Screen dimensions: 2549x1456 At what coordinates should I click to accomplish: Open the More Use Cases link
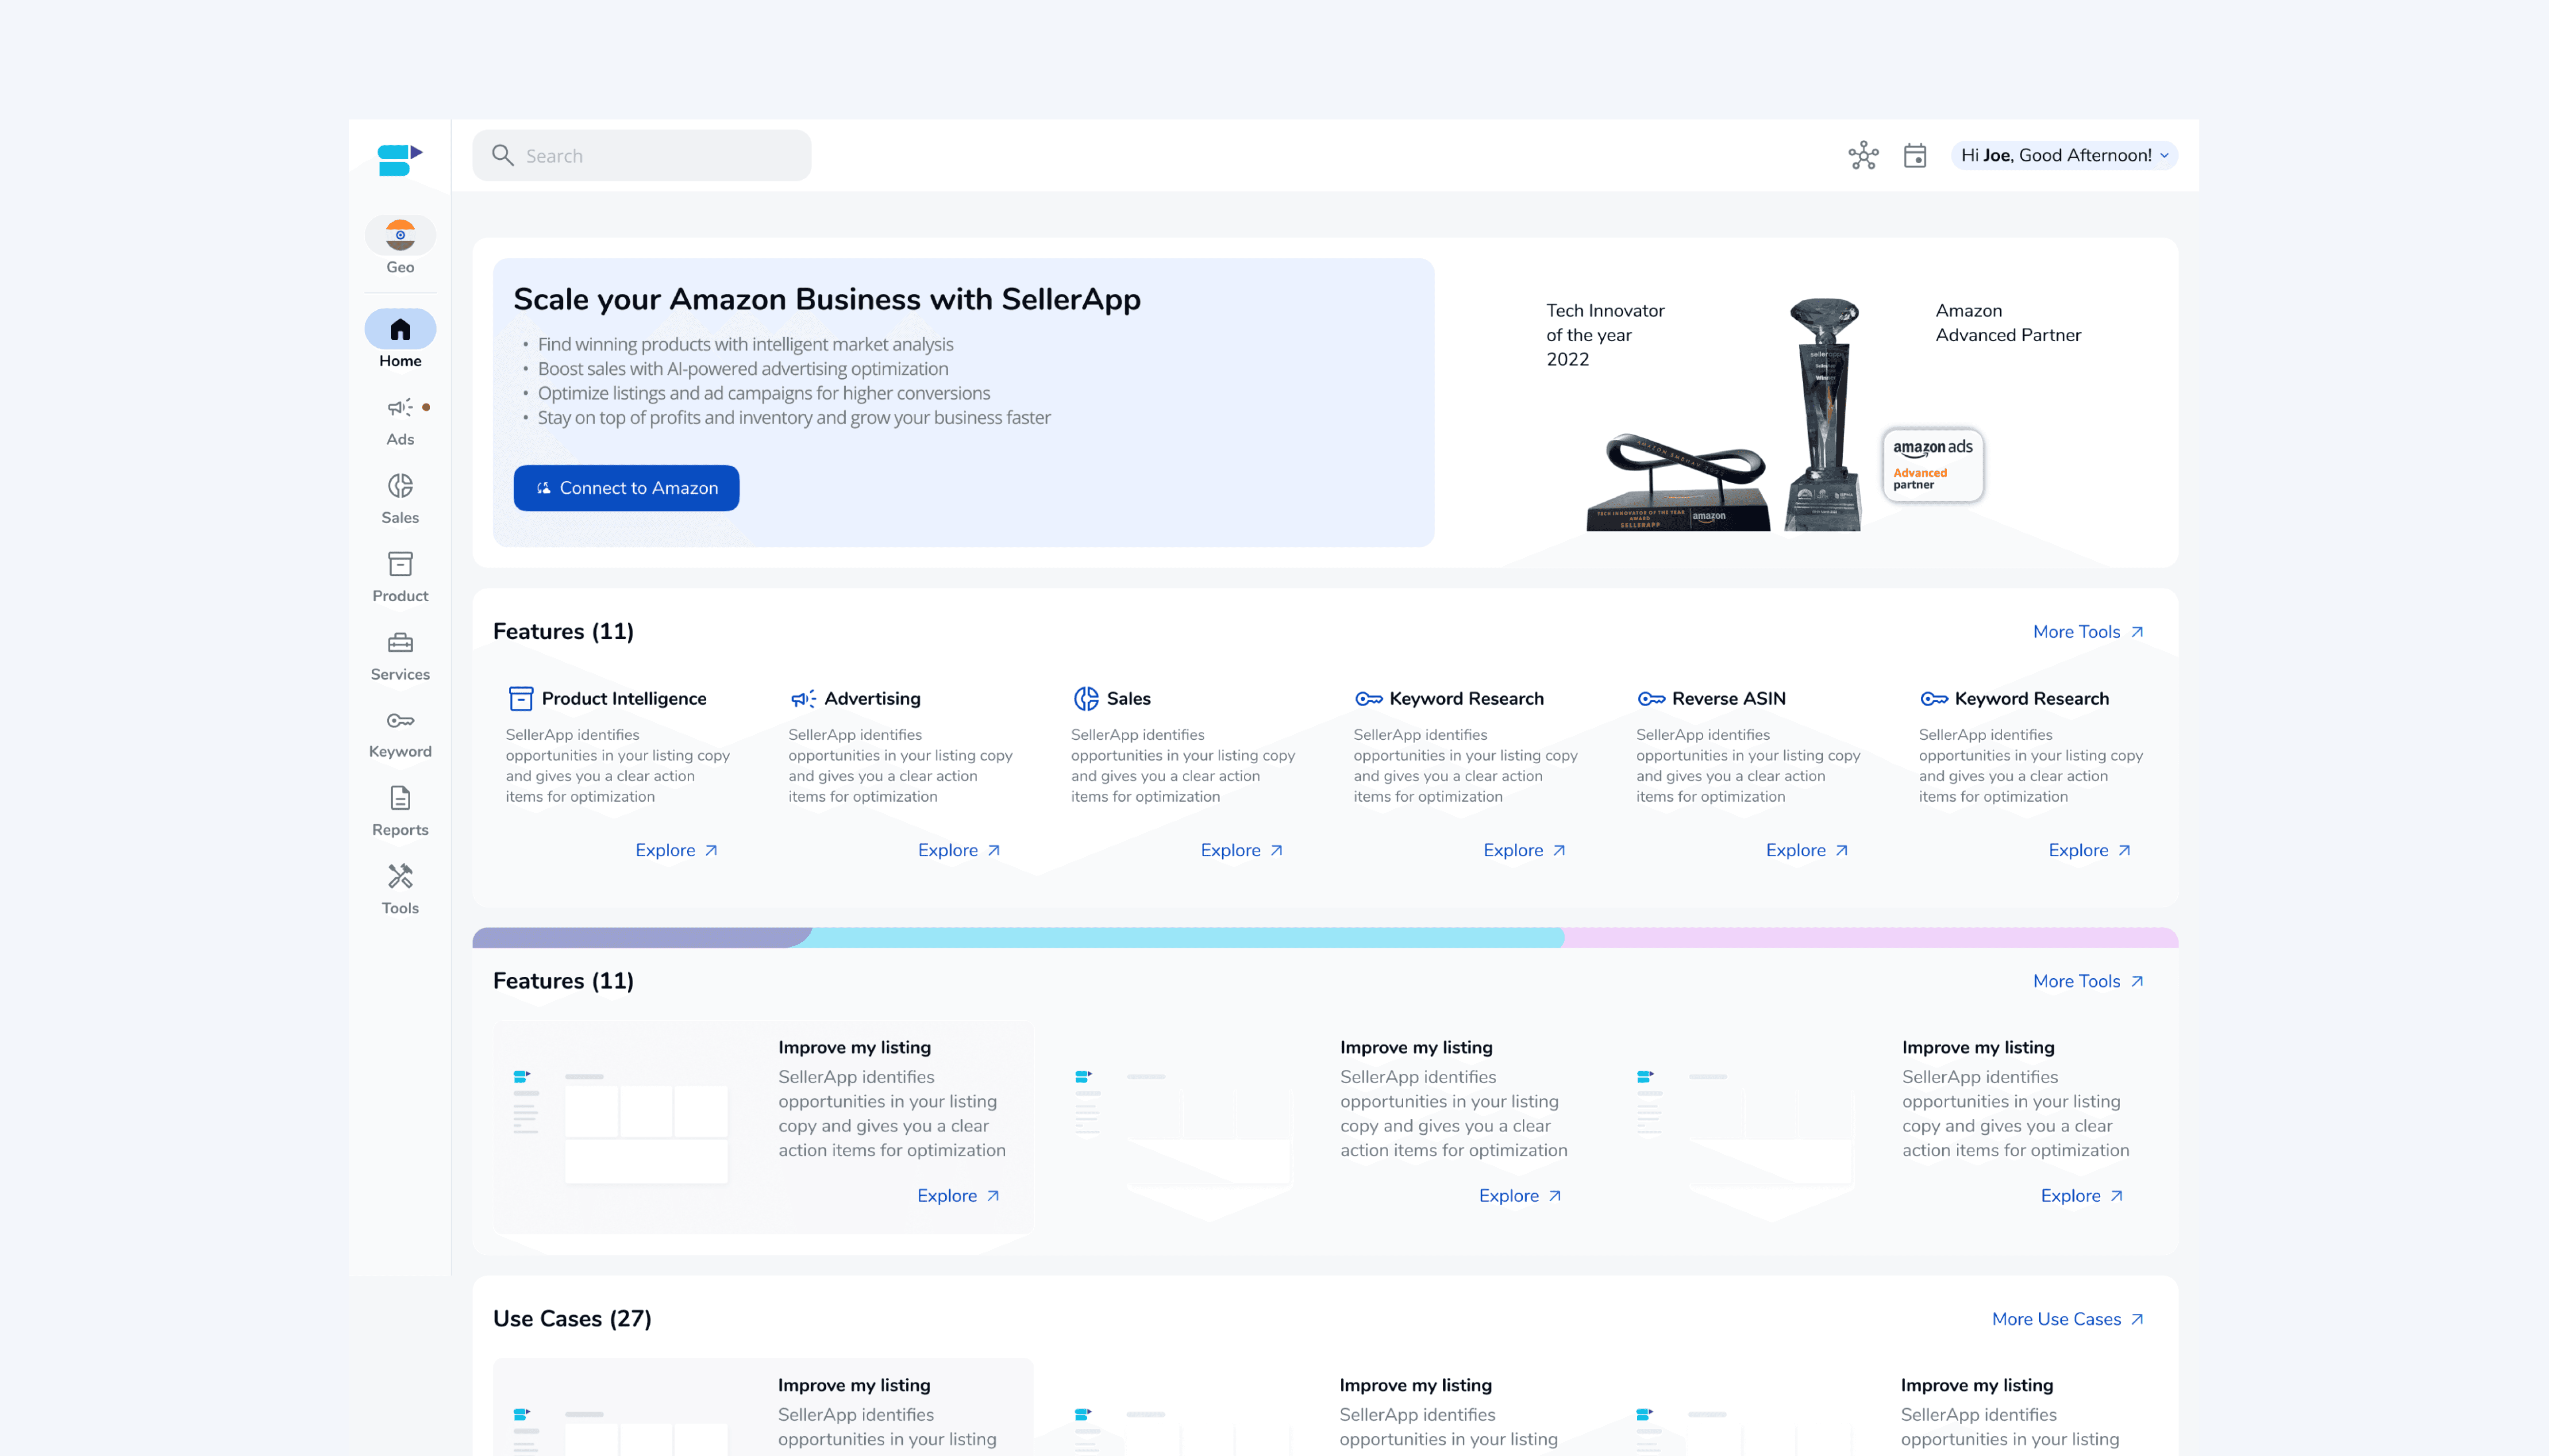click(x=2066, y=1319)
